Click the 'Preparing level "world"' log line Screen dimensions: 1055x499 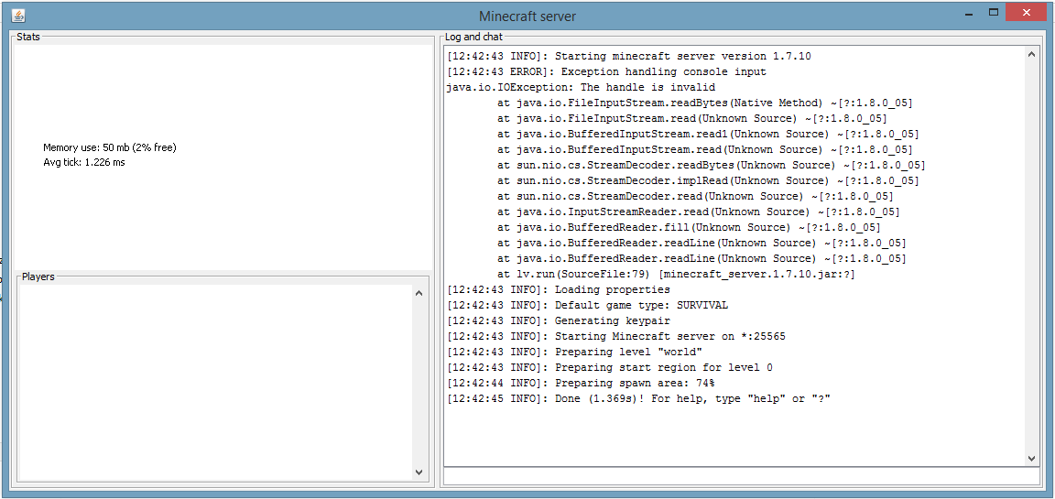pyautogui.click(x=574, y=352)
